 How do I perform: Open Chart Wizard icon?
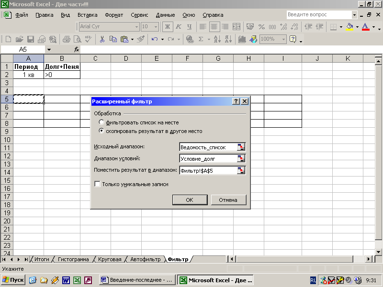click(x=242, y=39)
